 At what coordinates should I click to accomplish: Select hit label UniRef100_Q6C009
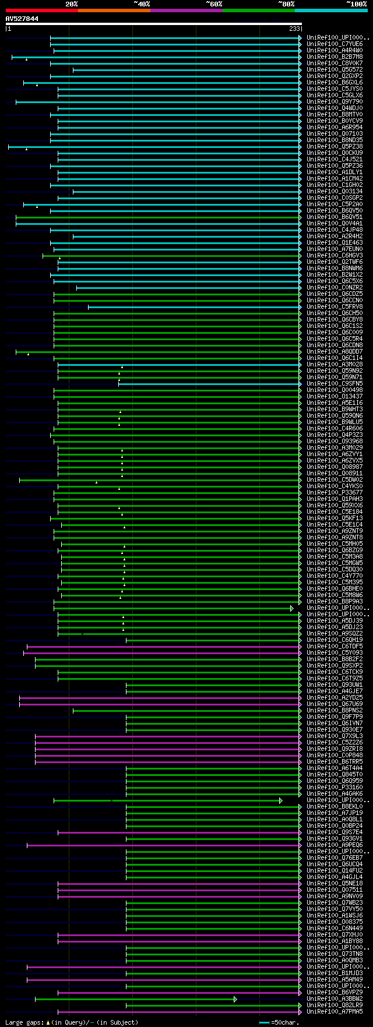[335, 333]
